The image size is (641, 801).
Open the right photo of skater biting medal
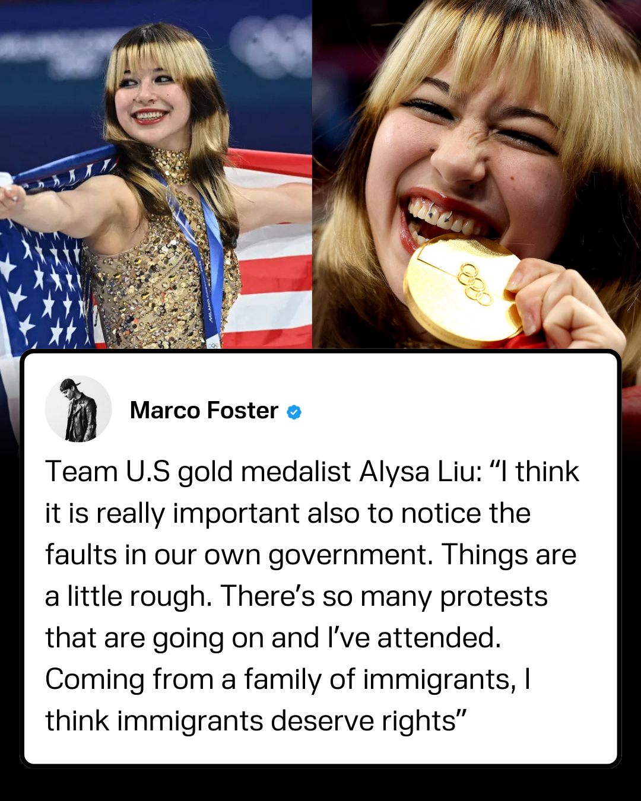(x=477, y=174)
